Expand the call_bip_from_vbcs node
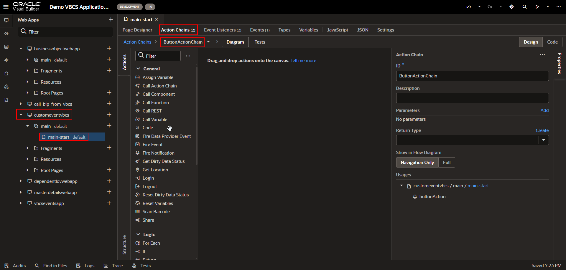Viewport: 566px width, 270px height. click(21, 104)
